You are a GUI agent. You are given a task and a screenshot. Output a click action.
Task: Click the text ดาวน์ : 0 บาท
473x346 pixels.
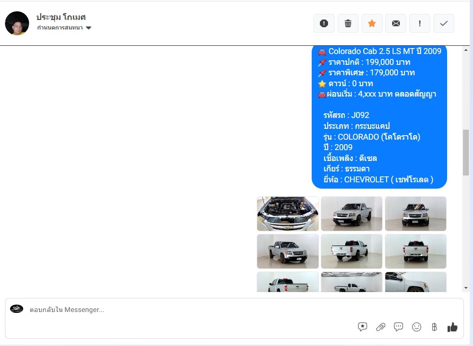(350, 83)
